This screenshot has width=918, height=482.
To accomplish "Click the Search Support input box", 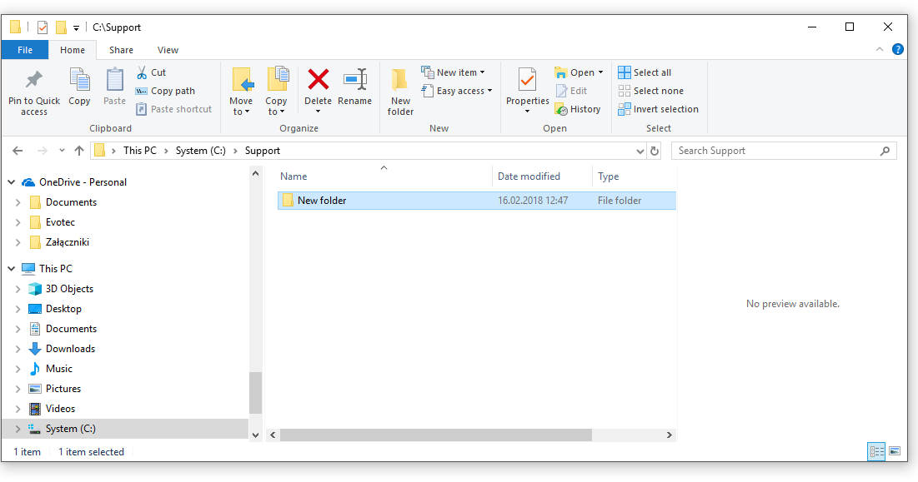I will [775, 151].
